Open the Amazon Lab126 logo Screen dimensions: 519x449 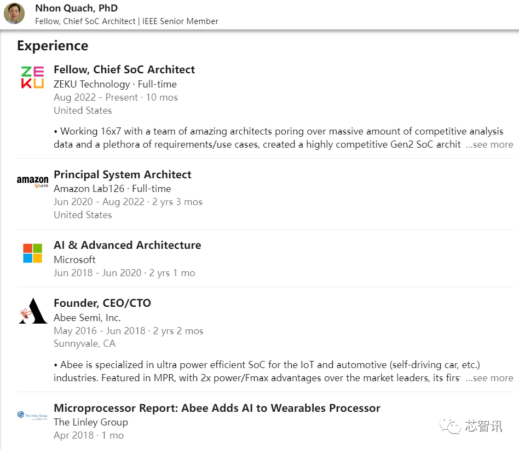point(32,182)
